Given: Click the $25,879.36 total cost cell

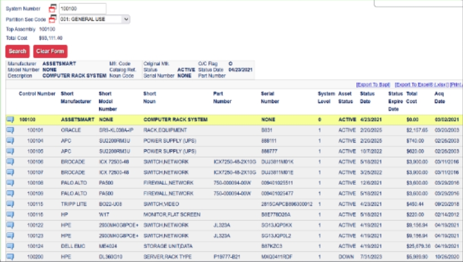Looking at the screenshot, I should coord(418,246).
